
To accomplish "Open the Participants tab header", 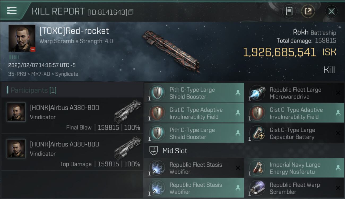I will (x=33, y=90).
